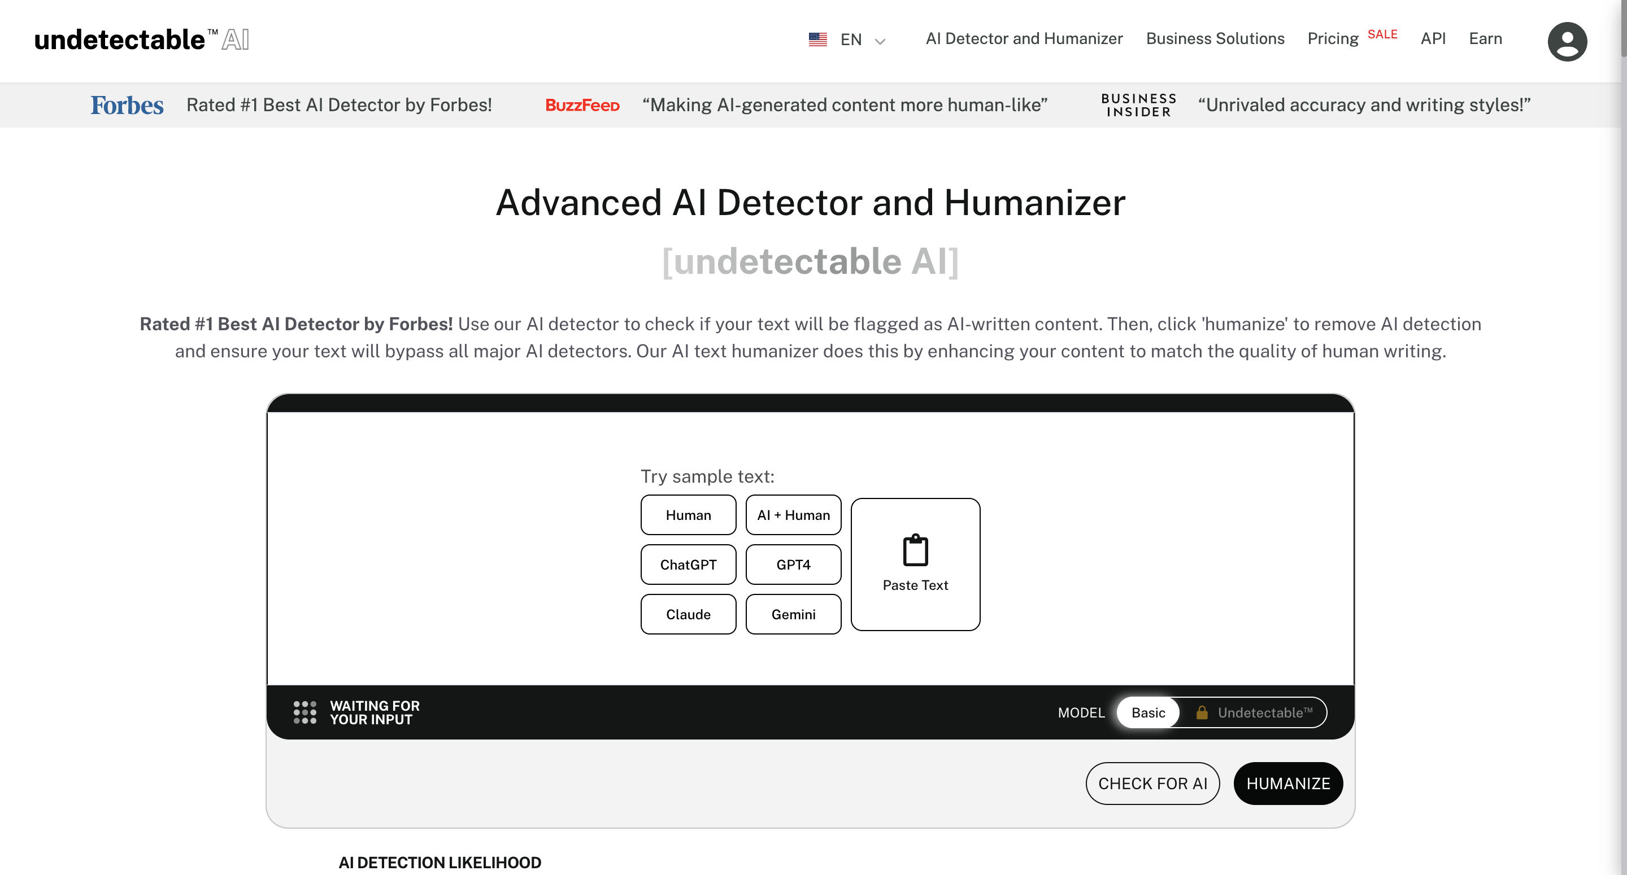Click the 'Rated #1 Best AI Detector by Forbes!' banner text
Image resolution: width=1627 pixels, height=875 pixels.
point(339,105)
